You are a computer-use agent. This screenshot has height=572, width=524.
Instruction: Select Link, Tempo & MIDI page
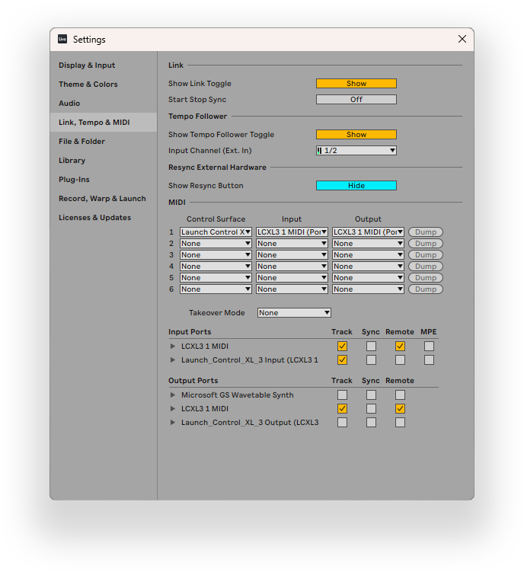[x=104, y=122]
